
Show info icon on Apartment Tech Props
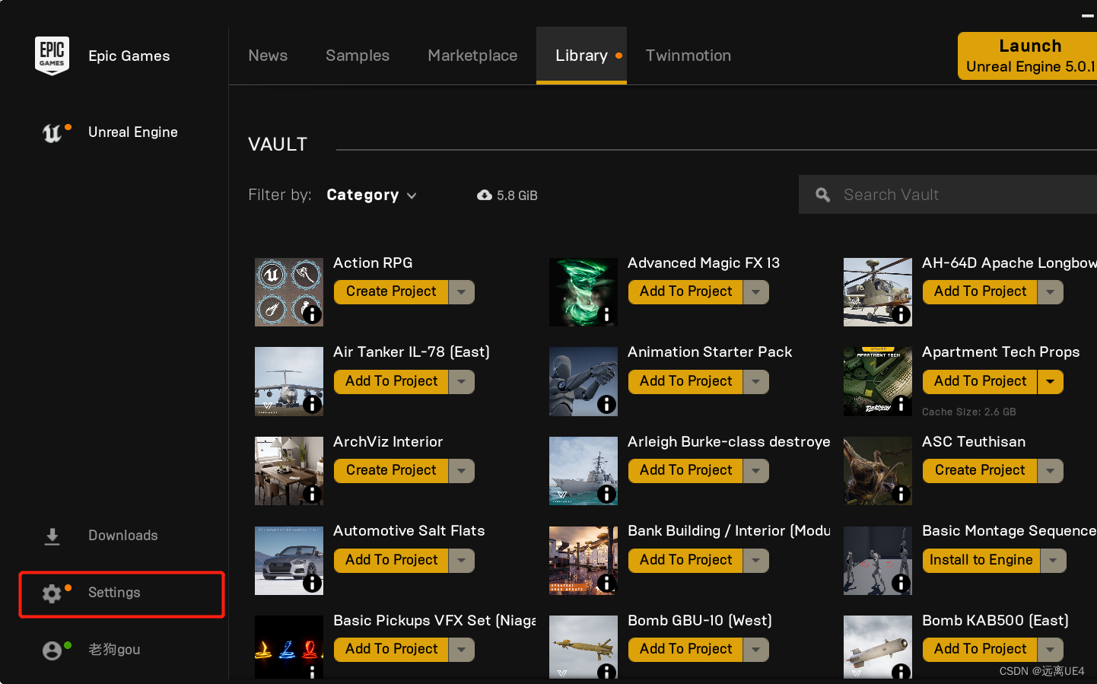point(901,404)
